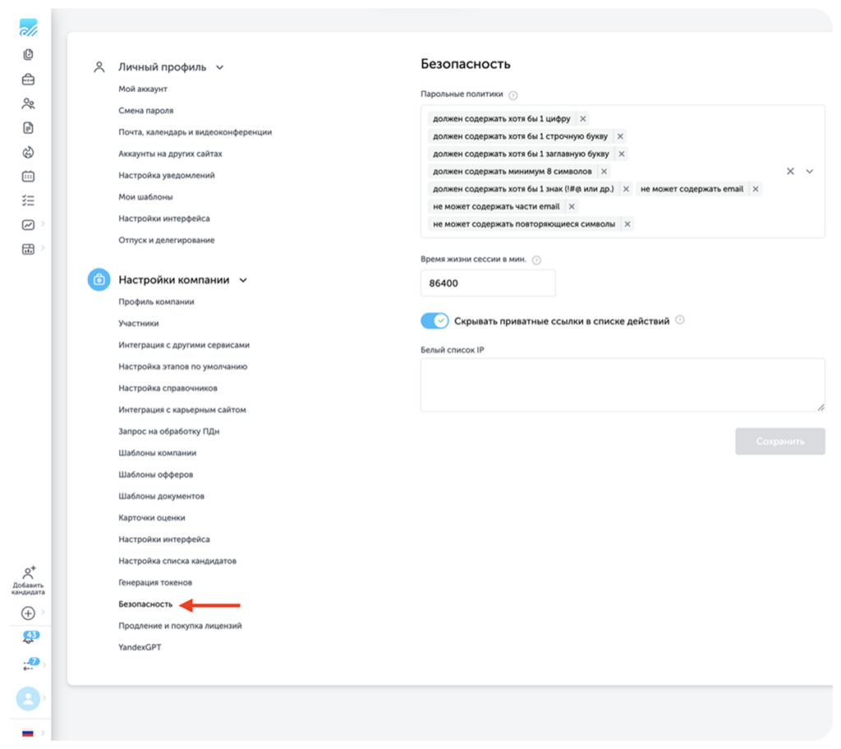Open notifications bell with 43 badge
Image resolution: width=841 pixels, height=749 pixels.
coord(30,637)
